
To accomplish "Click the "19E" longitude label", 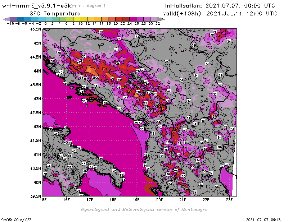I will (136, 200).
